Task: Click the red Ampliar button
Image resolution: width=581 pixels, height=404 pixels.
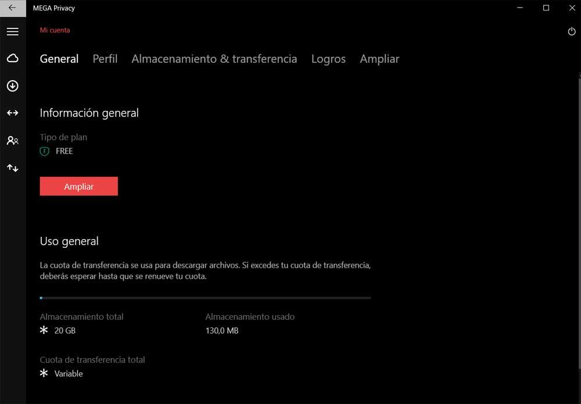Action: click(x=79, y=186)
